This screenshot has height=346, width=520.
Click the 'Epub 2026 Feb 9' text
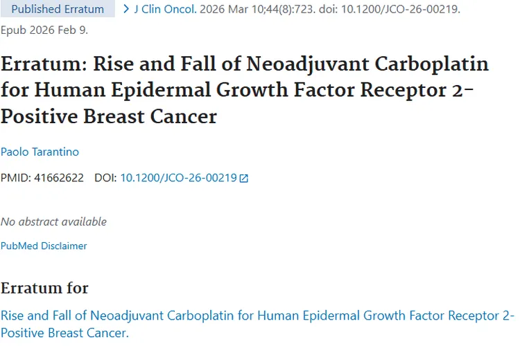(44, 30)
